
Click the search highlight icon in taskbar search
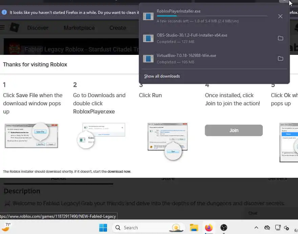tap(176, 228)
